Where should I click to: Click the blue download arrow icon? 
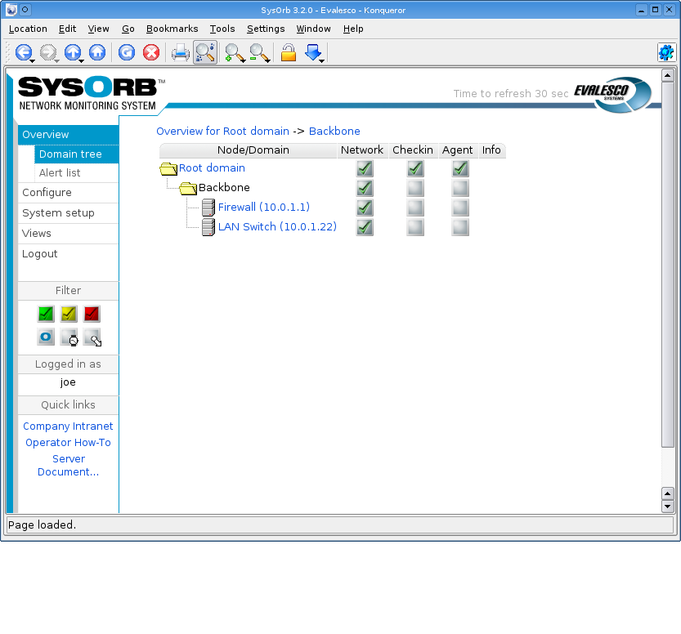click(x=312, y=51)
